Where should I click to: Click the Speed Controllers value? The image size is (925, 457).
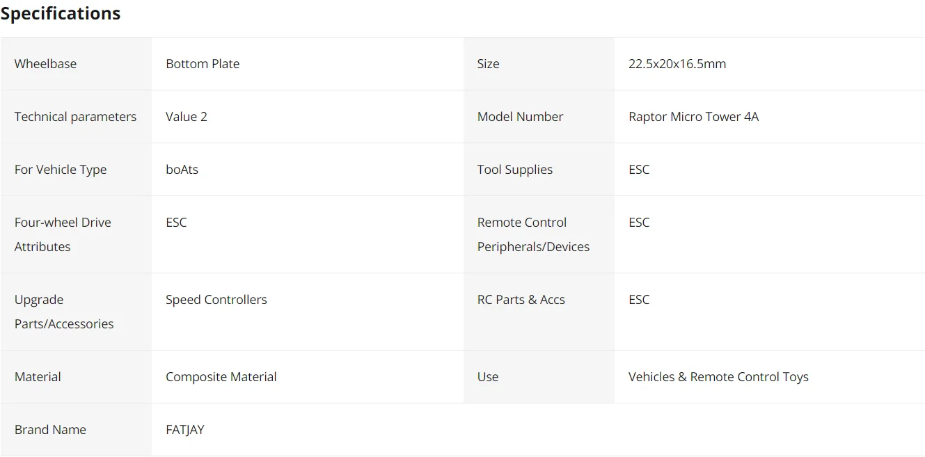pyautogui.click(x=216, y=300)
